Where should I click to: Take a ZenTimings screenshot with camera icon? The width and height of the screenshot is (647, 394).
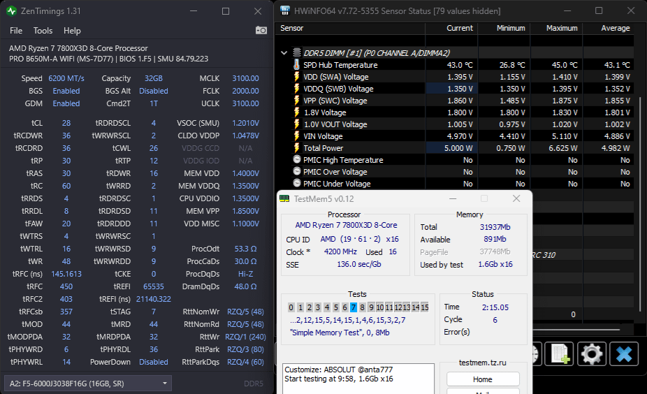click(261, 30)
